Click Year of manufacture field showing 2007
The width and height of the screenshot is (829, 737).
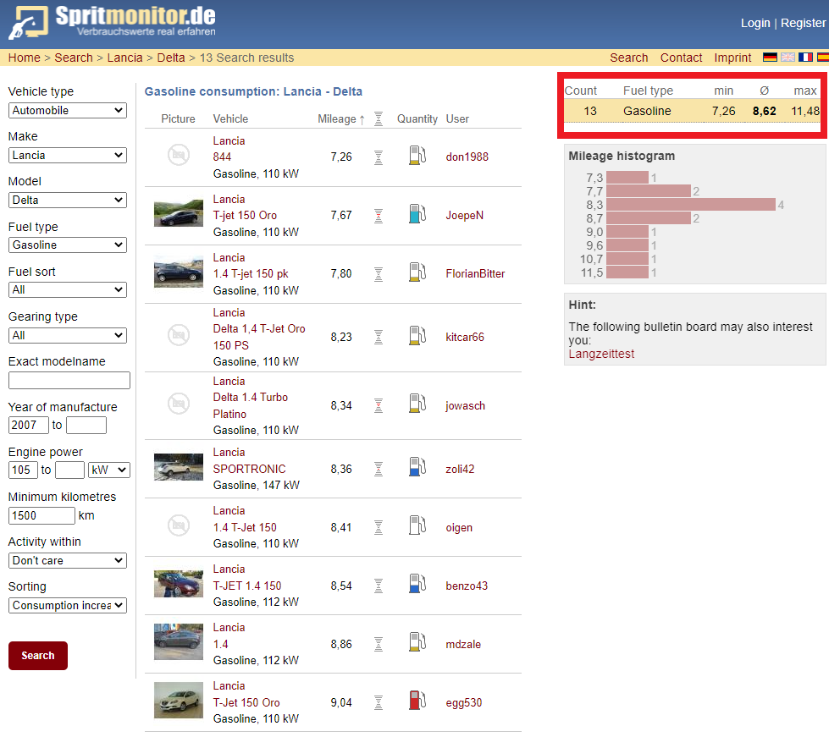tap(29, 426)
